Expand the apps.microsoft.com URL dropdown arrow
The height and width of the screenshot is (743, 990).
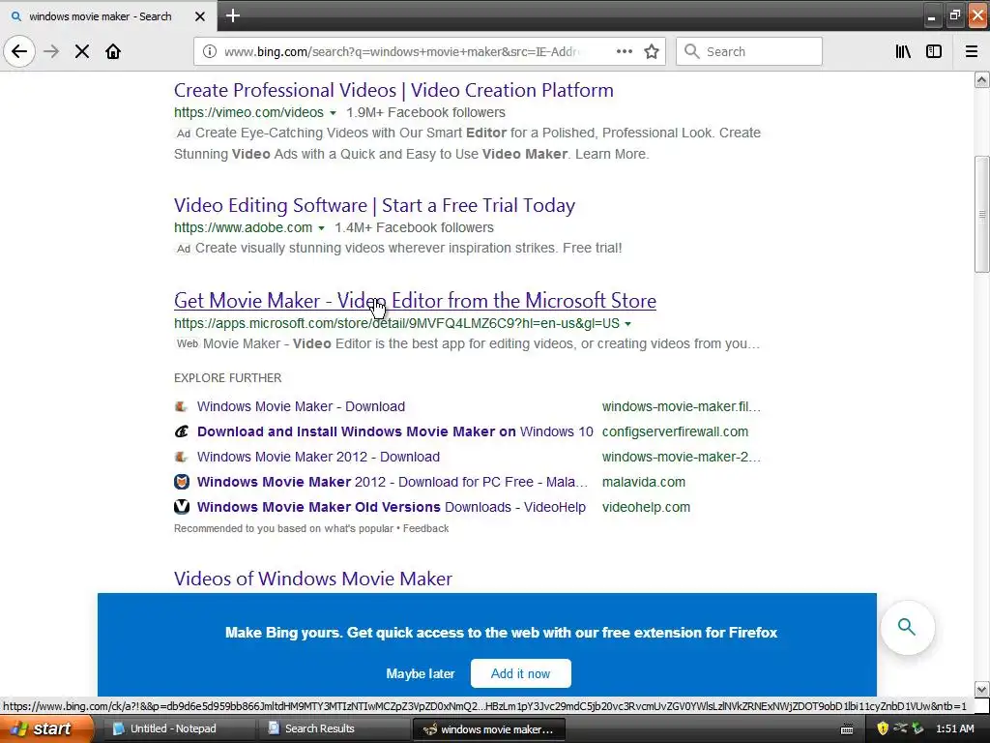[627, 324]
